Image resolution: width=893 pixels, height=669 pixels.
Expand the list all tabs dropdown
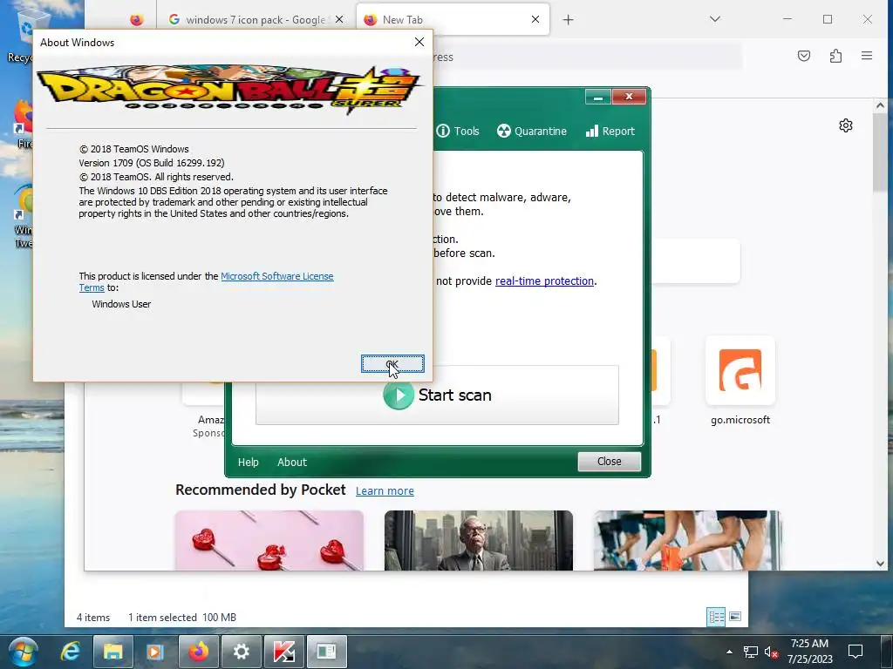point(715,19)
